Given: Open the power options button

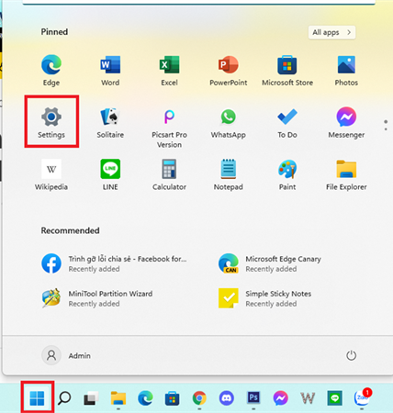Looking at the screenshot, I should click(x=351, y=355).
